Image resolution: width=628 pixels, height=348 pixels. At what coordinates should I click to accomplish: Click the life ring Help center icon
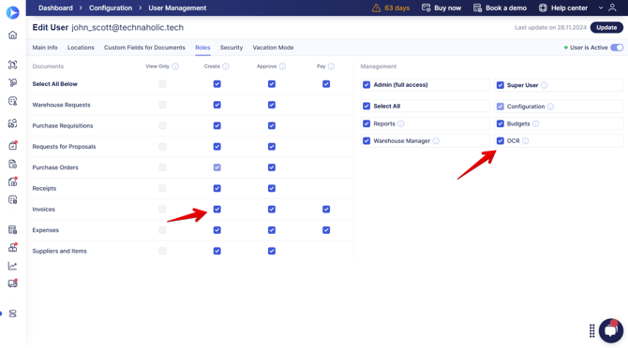pyautogui.click(x=543, y=8)
